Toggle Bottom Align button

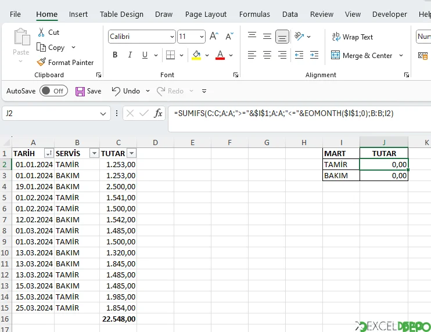(x=282, y=37)
